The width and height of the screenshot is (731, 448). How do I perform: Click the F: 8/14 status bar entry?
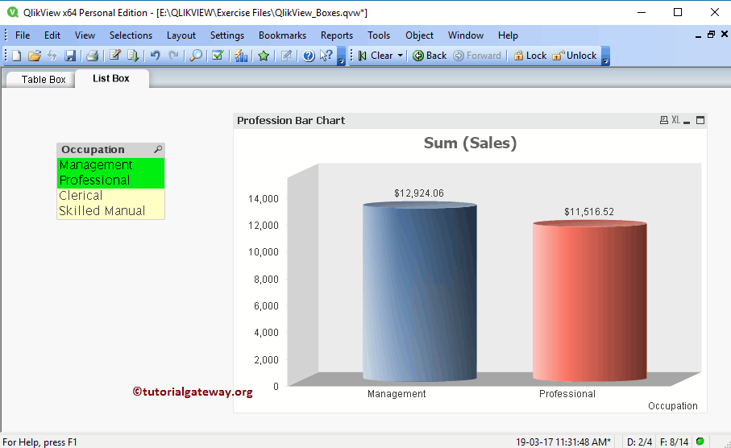(674, 442)
